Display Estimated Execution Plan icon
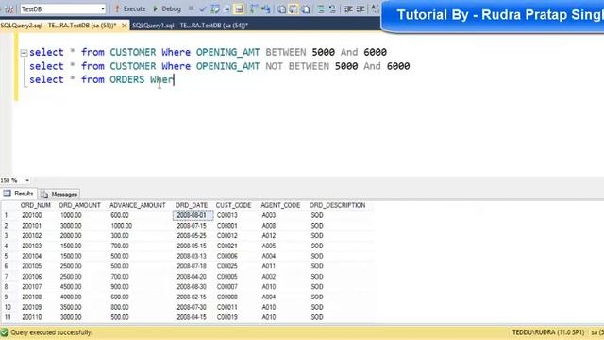The image size is (604, 340). (215, 8)
